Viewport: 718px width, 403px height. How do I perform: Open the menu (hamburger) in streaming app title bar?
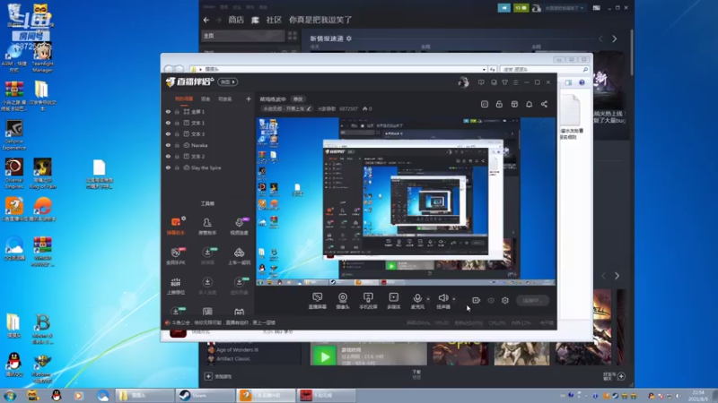(515, 82)
